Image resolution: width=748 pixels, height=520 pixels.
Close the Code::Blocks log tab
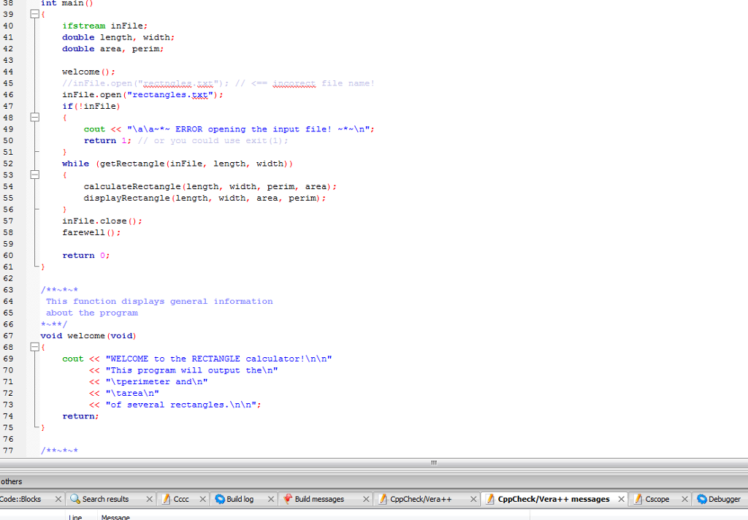coord(58,499)
